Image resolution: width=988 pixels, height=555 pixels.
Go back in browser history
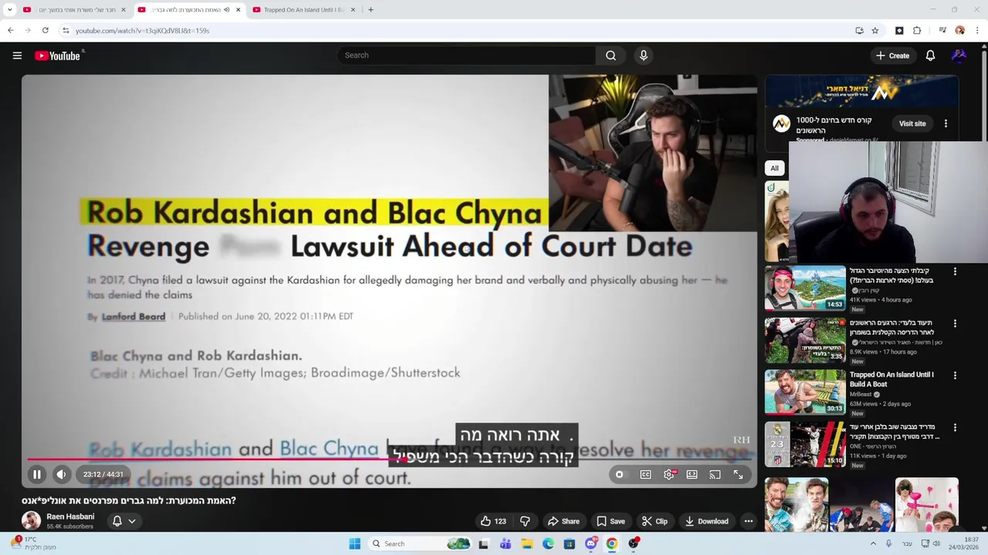click(10, 31)
